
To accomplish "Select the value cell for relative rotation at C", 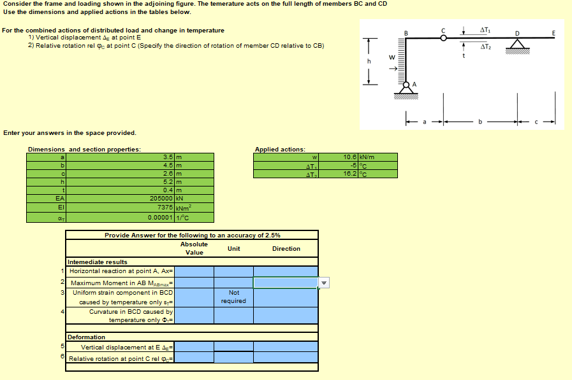I will click(x=194, y=357).
